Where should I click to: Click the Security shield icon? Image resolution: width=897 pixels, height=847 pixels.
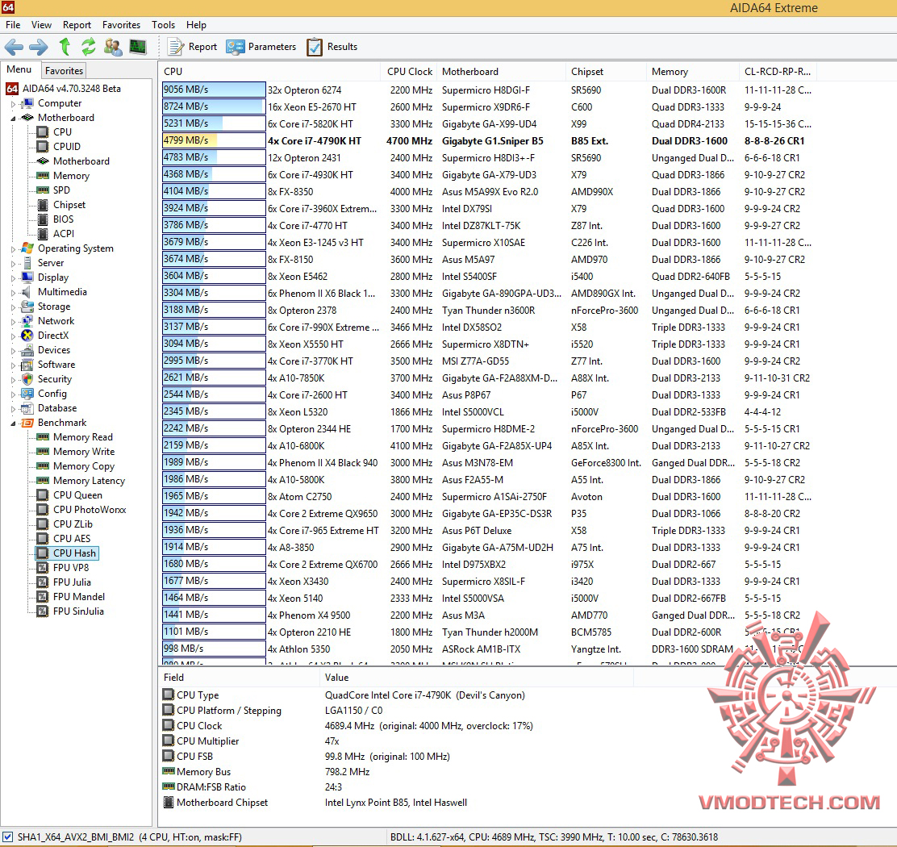pos(27,379)
